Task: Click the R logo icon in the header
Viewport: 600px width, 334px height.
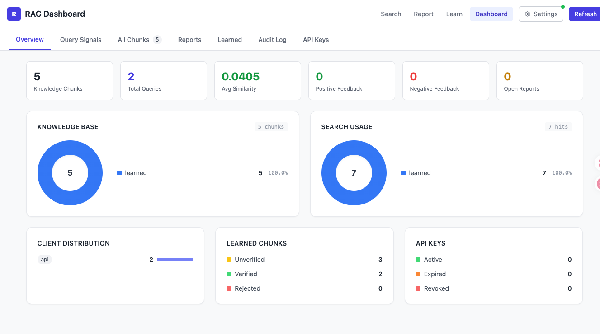Action: click(14, 14)
